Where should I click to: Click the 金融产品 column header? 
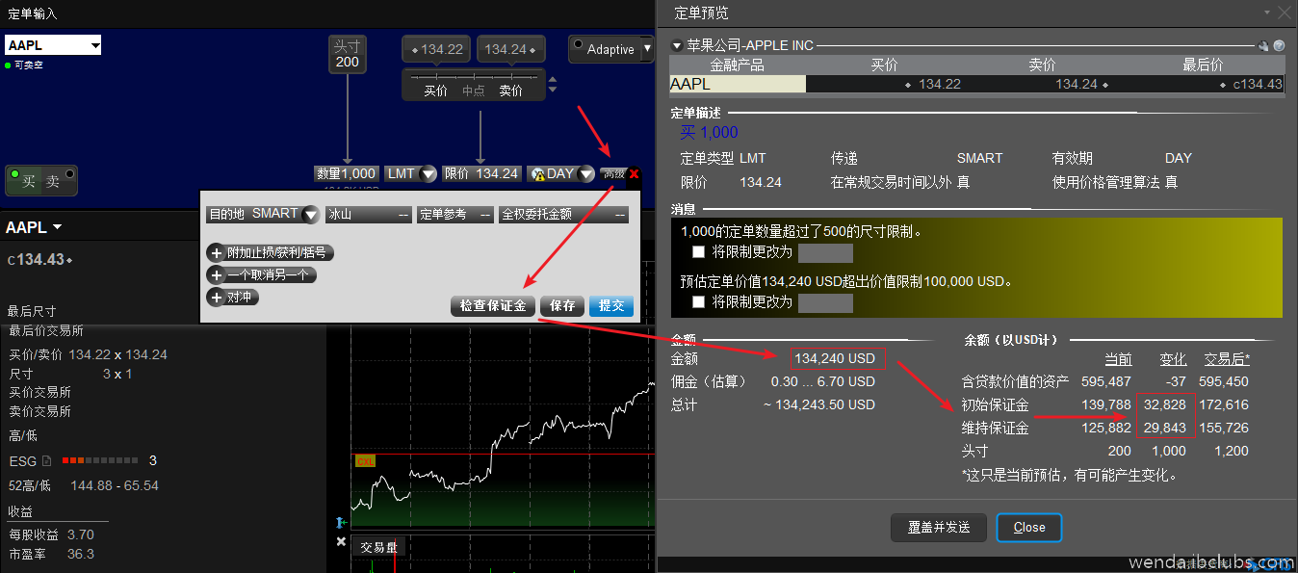coord(737,65)
